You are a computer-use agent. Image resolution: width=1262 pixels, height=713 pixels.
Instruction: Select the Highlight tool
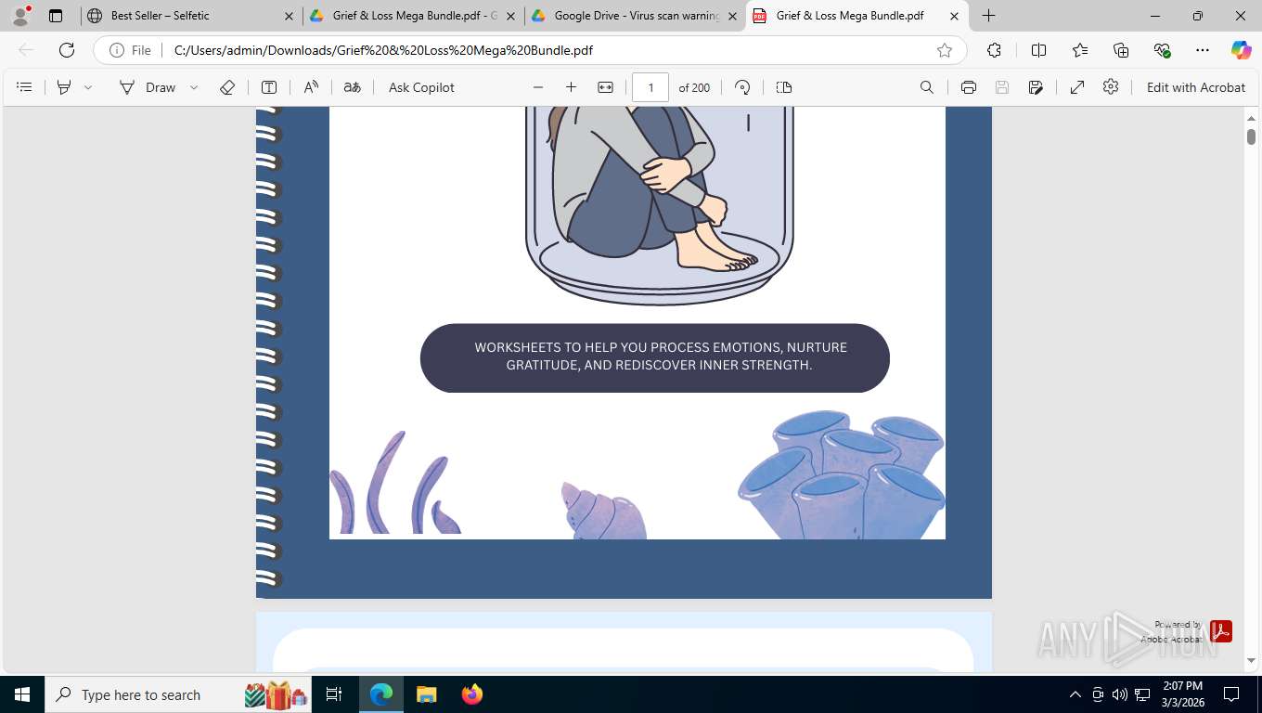coord(64,87)
